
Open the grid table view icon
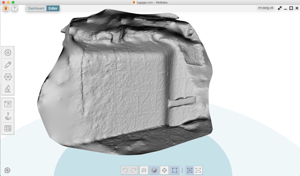click(8, 128)
